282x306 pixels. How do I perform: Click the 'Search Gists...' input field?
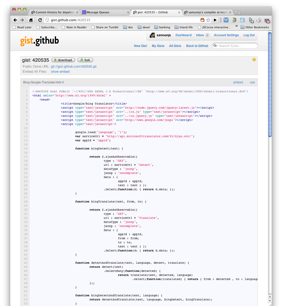(x=237, y=46)
